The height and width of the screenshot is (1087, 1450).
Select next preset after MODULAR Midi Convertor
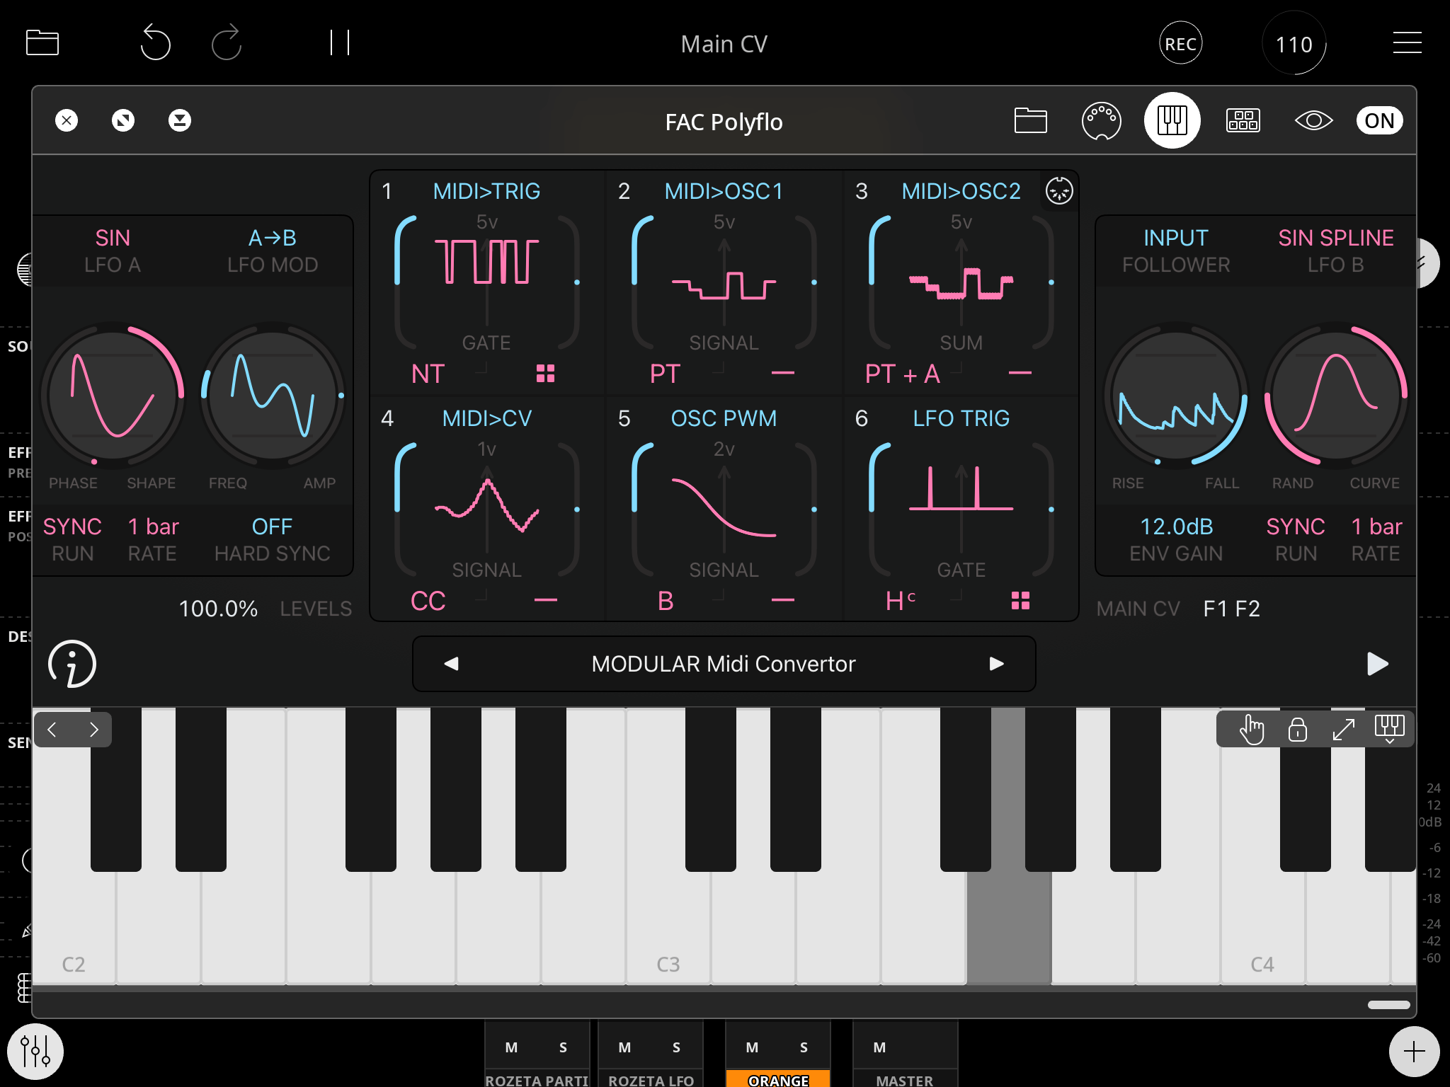996,664
